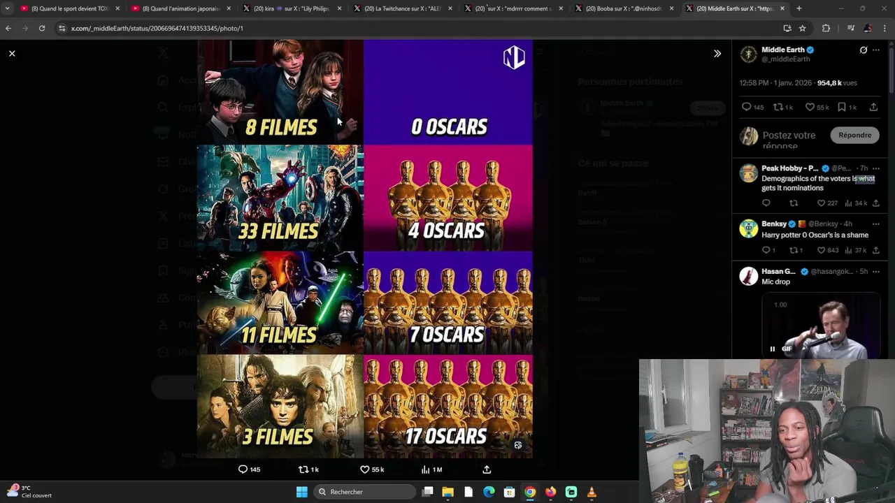
Task: Open the @_middleEarth handle link
Action: 785,59
